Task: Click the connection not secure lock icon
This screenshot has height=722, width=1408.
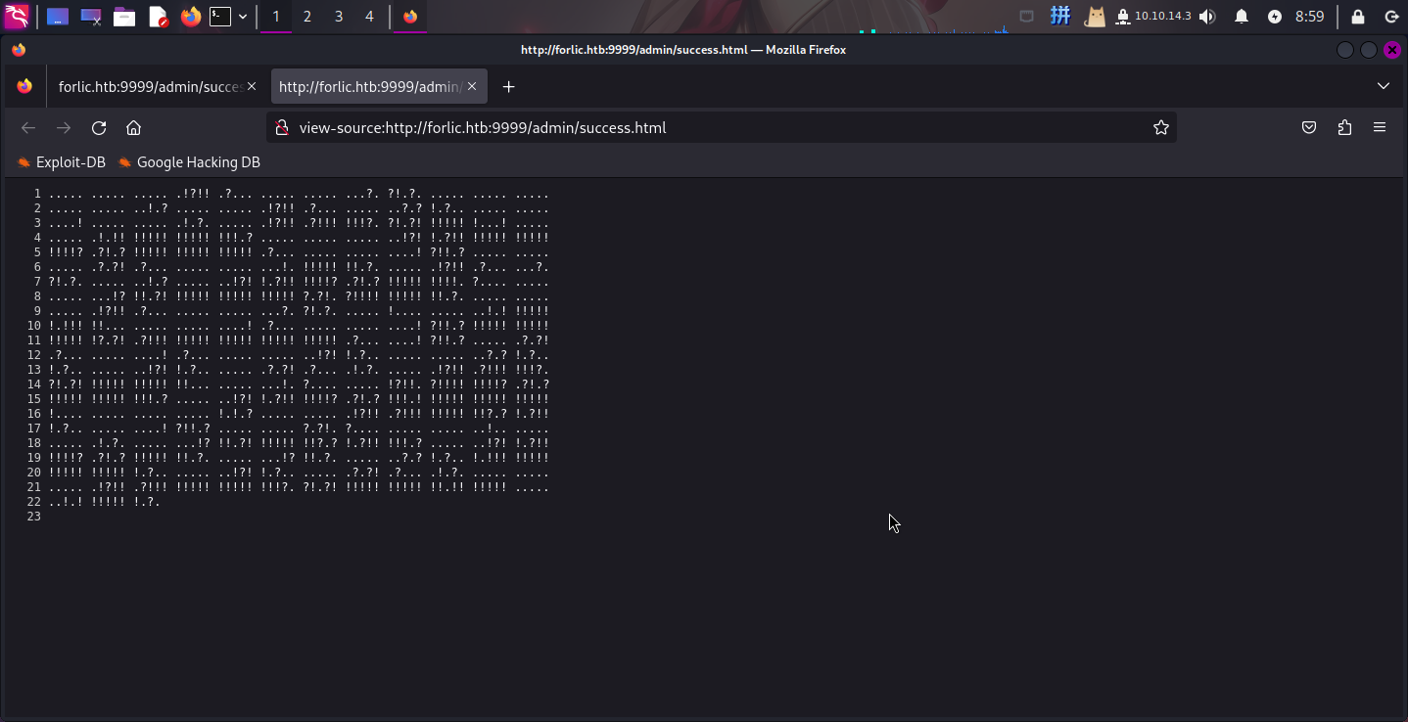Action: tap(282, 128)
